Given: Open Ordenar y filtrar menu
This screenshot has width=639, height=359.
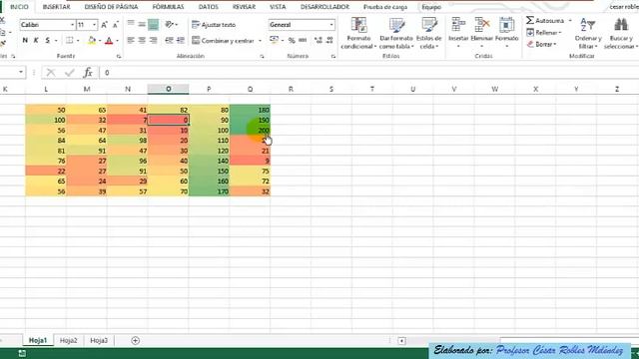Looking at the screenshot, I should 588,33.
